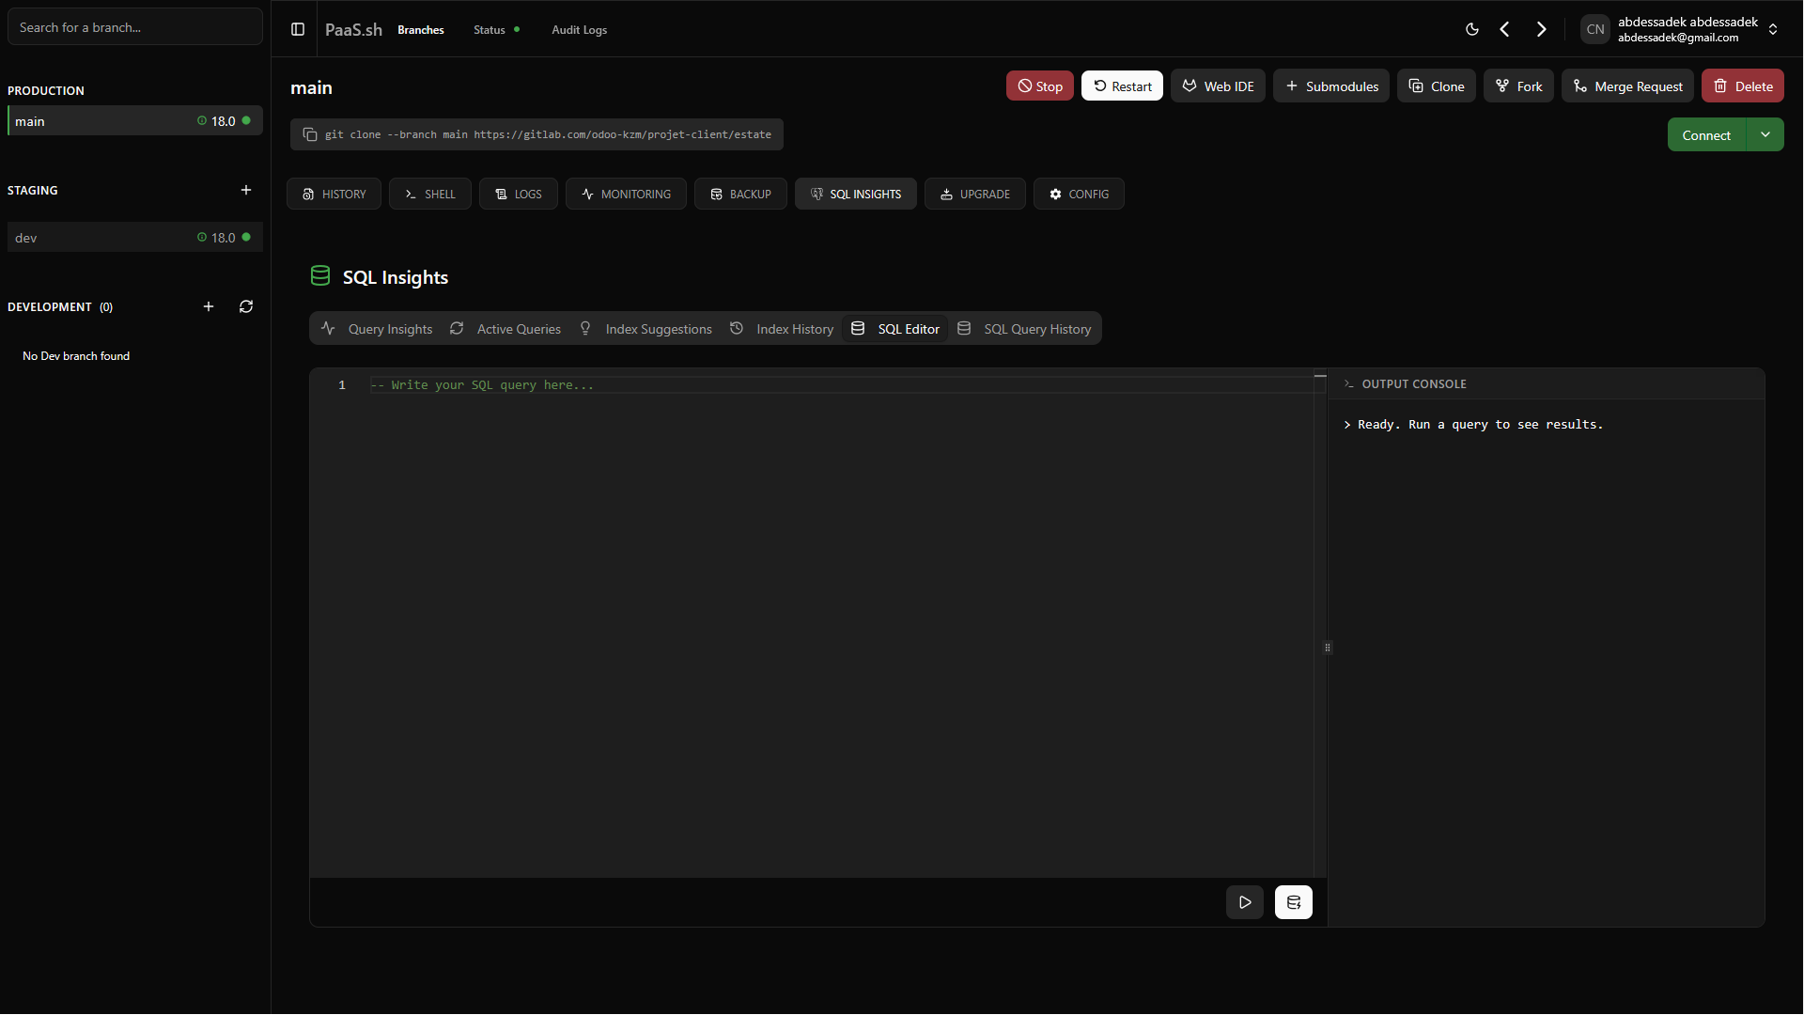Switch to SQL Query History sub-tab
Screen dimensions: 1804x1015
(1024, 328)
